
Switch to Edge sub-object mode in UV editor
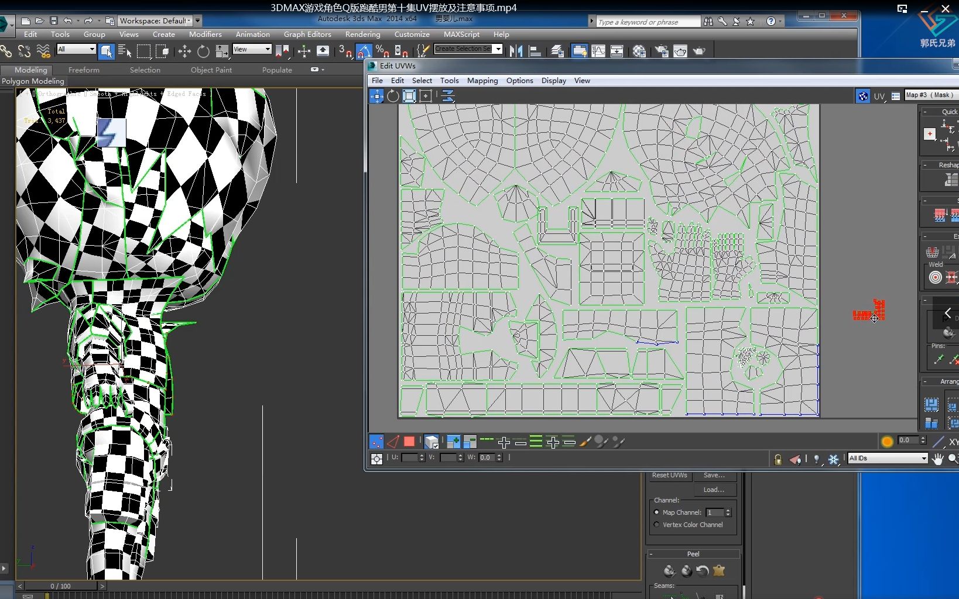point(393,442)
